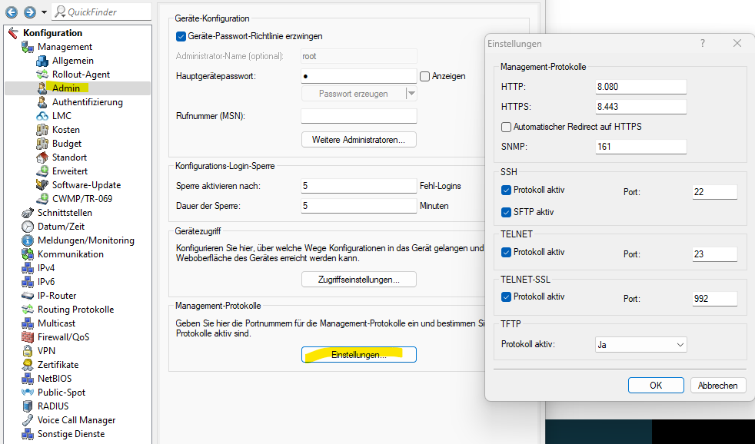Screen dimensions: 755x444
Task: Click the CWMP/TR-069 icon
Action: (42, 199)
